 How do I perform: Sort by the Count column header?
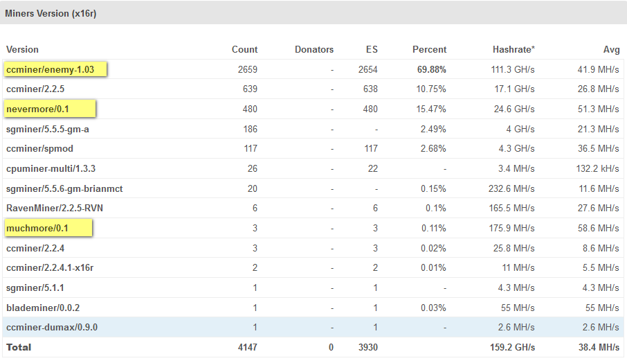coord(244,49)
